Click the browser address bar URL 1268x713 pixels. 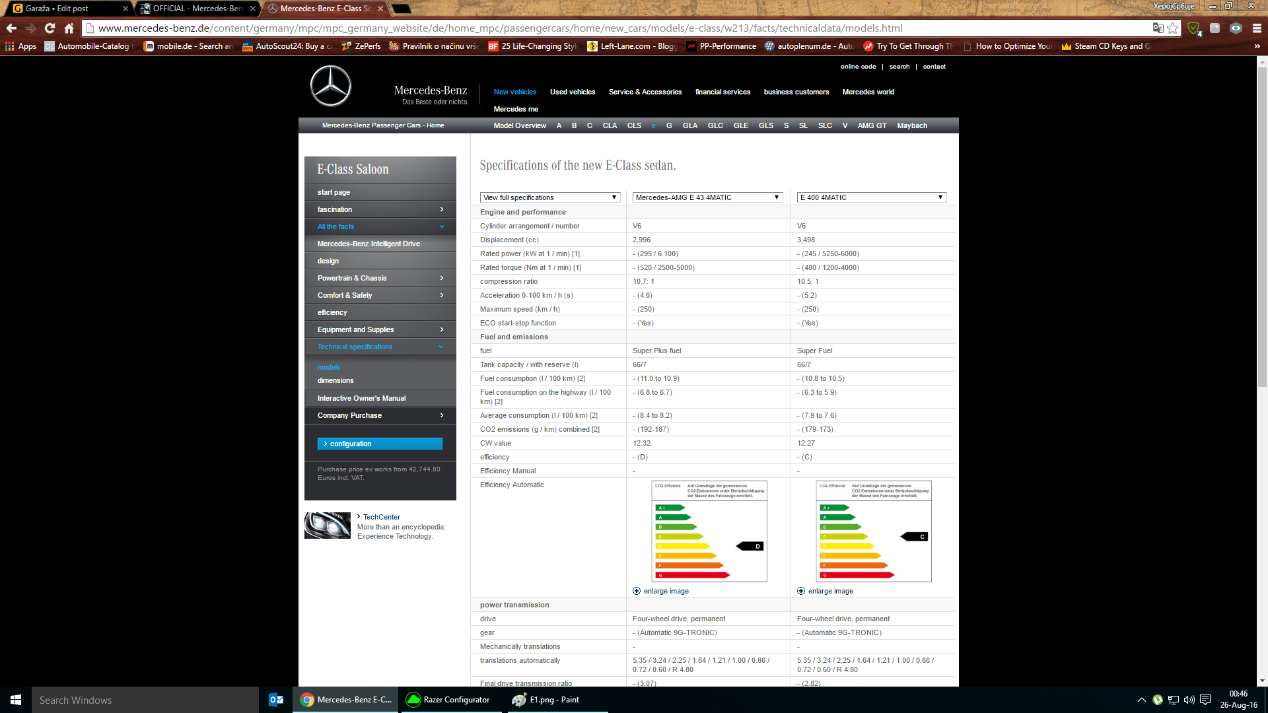pyautogui.click(x=500, y=28)
